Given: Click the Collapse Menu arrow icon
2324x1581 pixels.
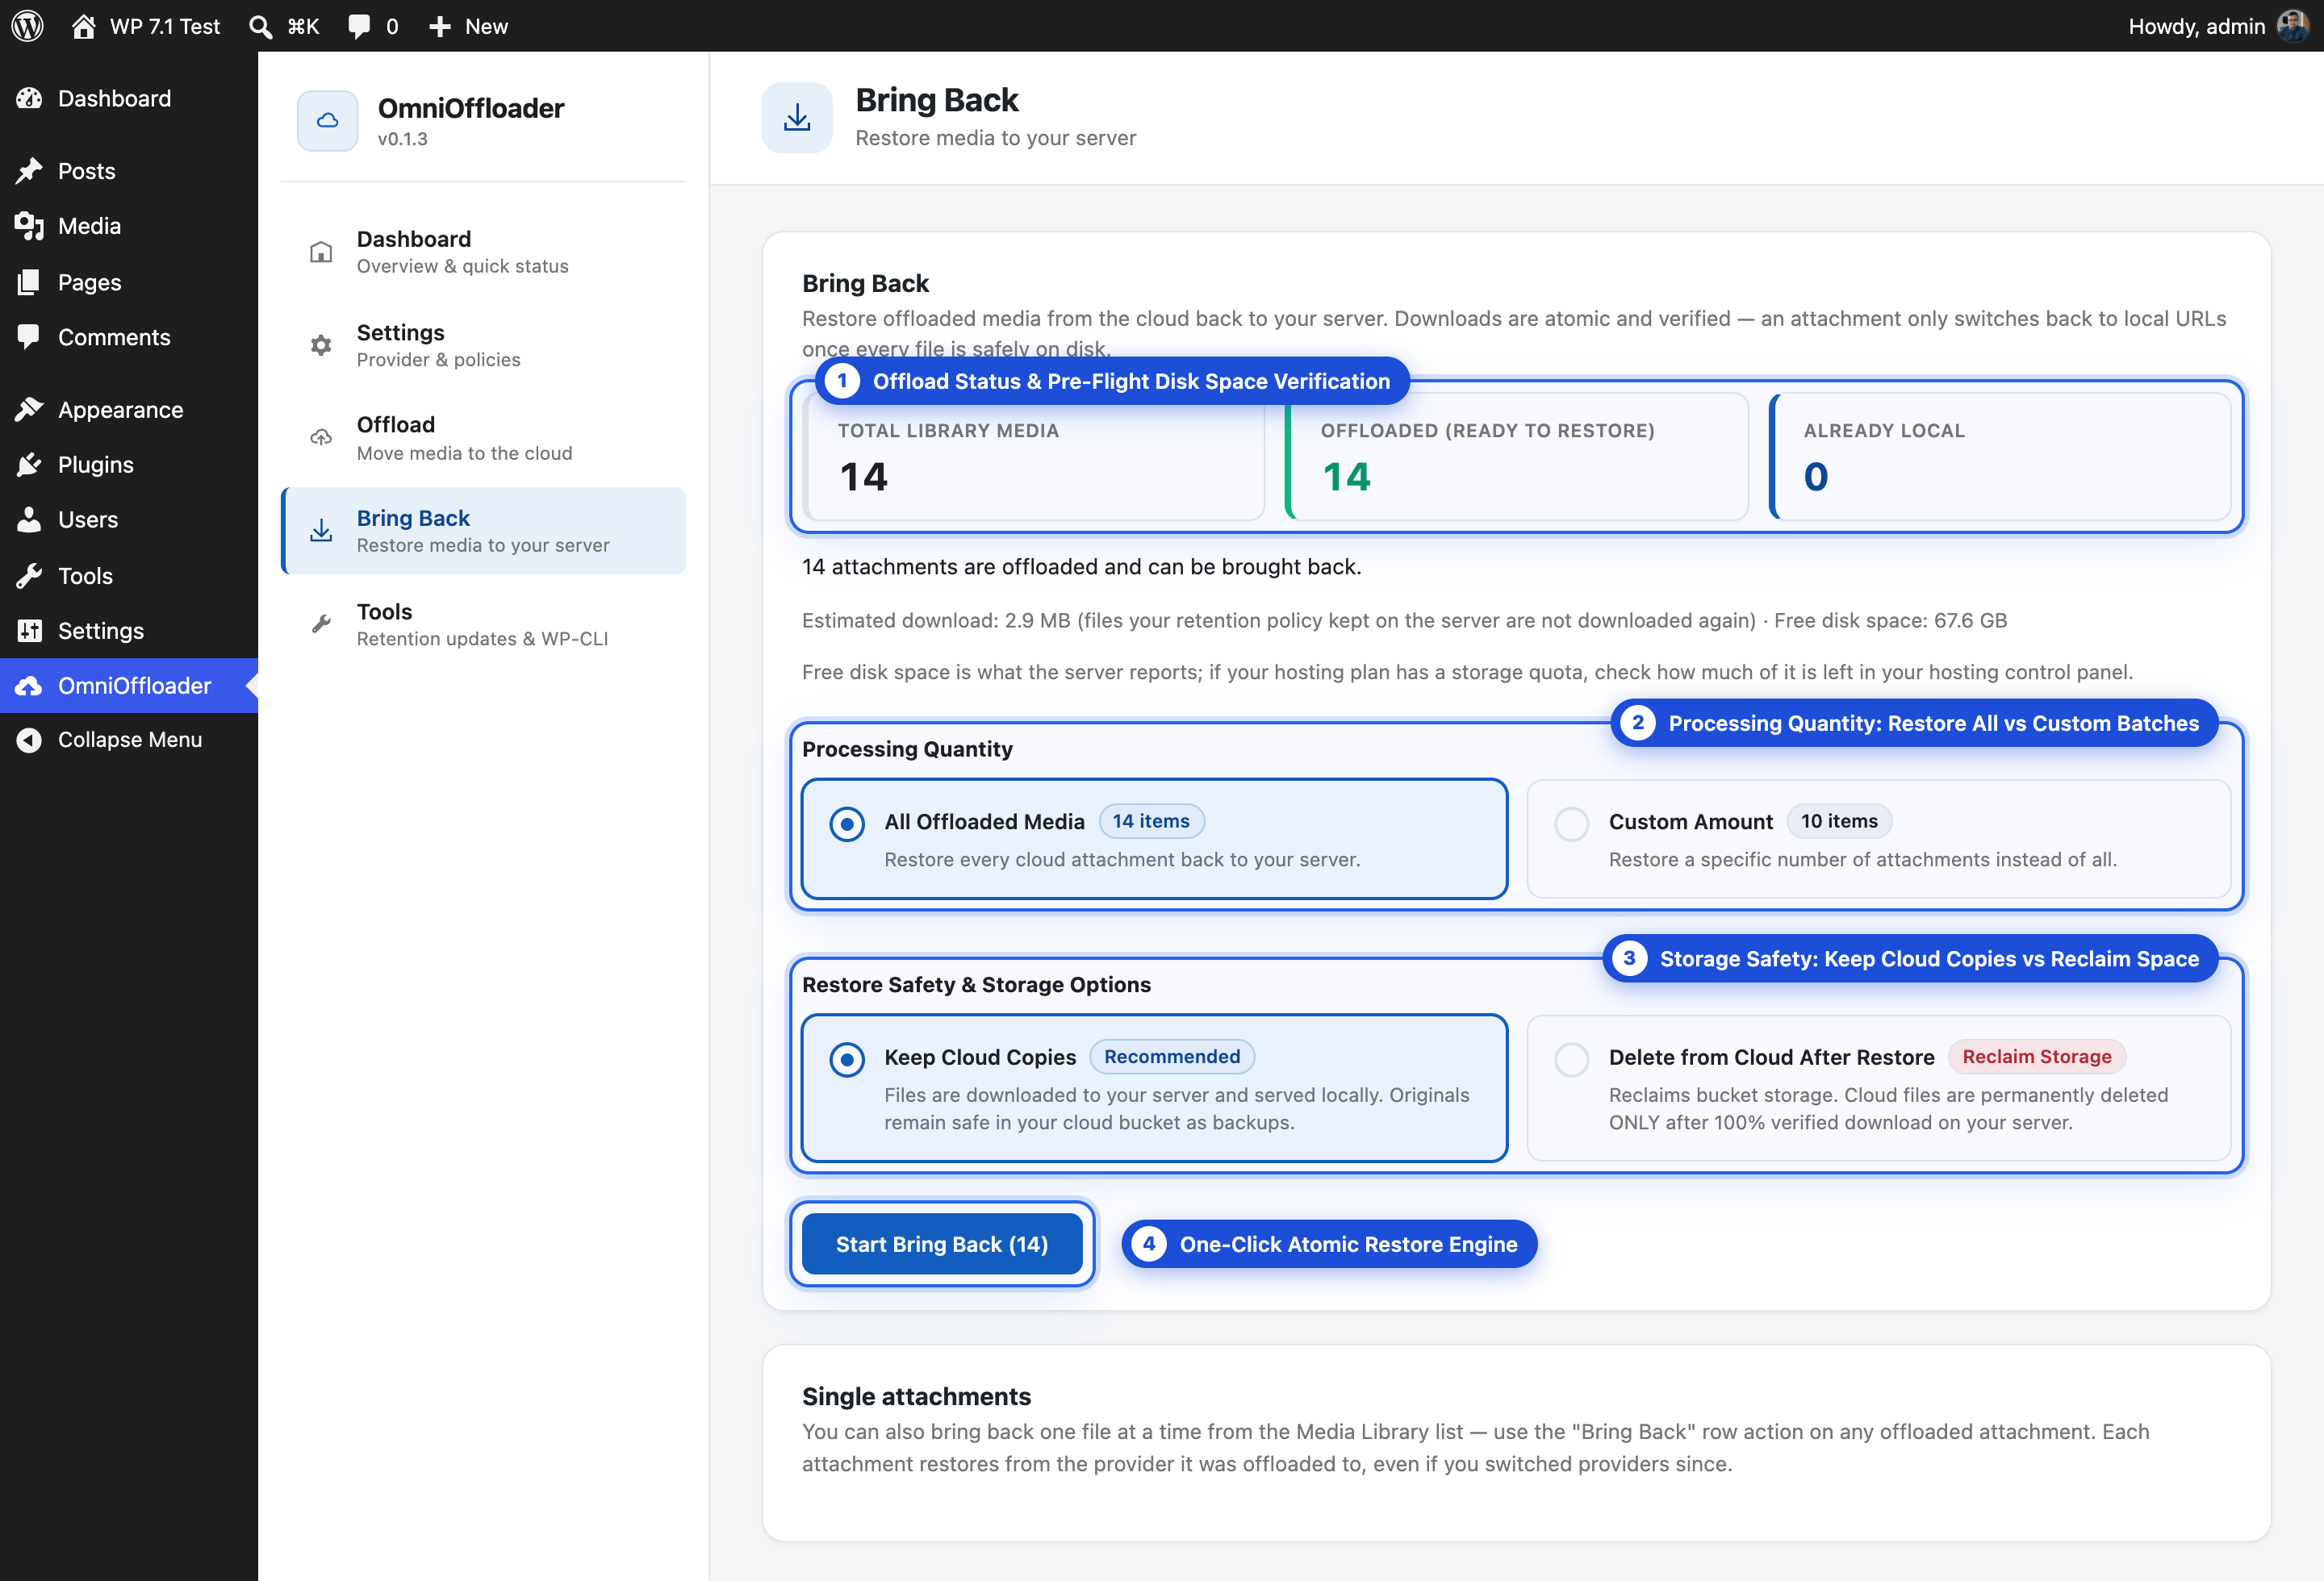Looking at the screenshot, I should (x=29, y=740).
